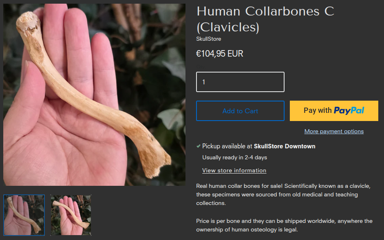This screenshot has width=384, height=240.
Task: Click the PayPal logo in yellow button
Action: [x=349, y=111]
